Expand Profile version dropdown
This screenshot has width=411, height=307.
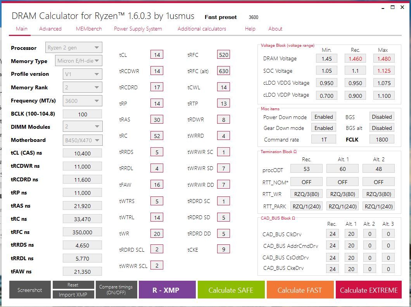[82, 74]
